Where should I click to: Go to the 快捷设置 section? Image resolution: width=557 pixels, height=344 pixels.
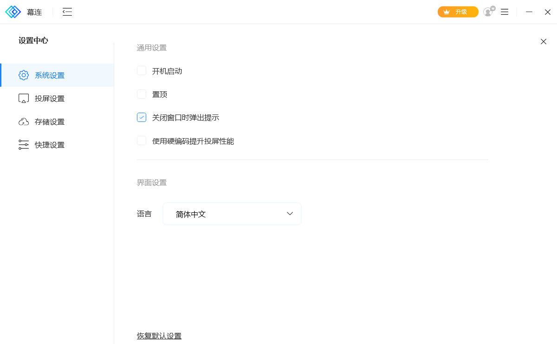pyautogui.click(x=50, y=145)
